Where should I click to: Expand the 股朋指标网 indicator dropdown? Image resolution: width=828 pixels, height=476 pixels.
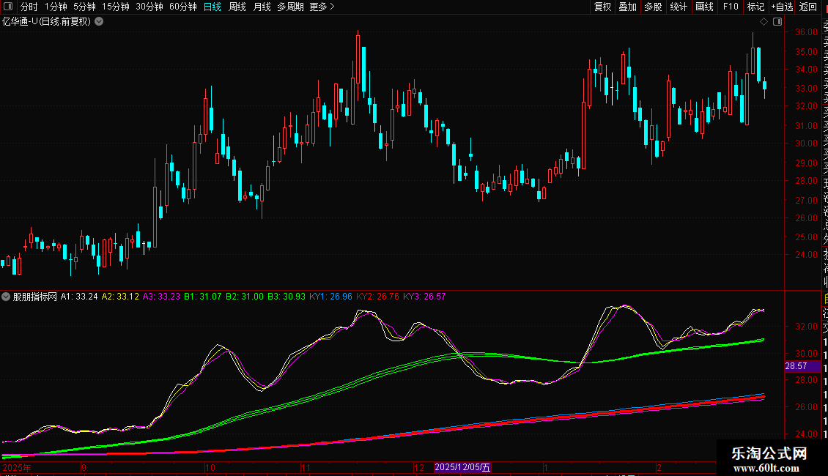click(x=7, y=297)
